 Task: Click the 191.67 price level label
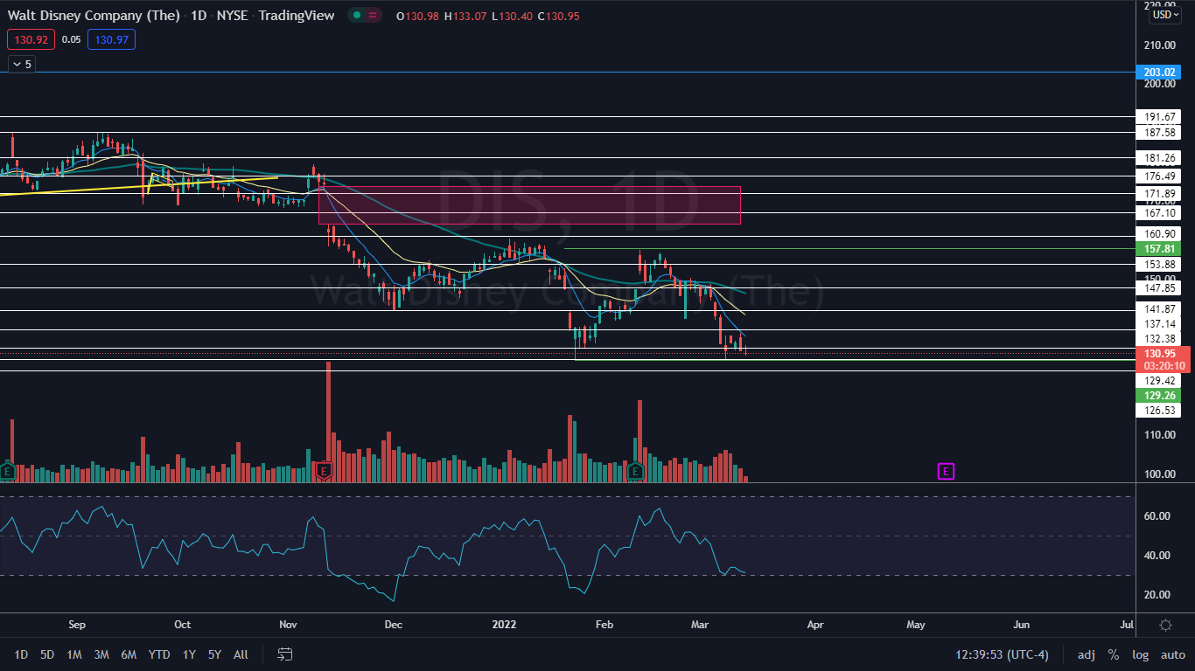tap(1158, 117)
